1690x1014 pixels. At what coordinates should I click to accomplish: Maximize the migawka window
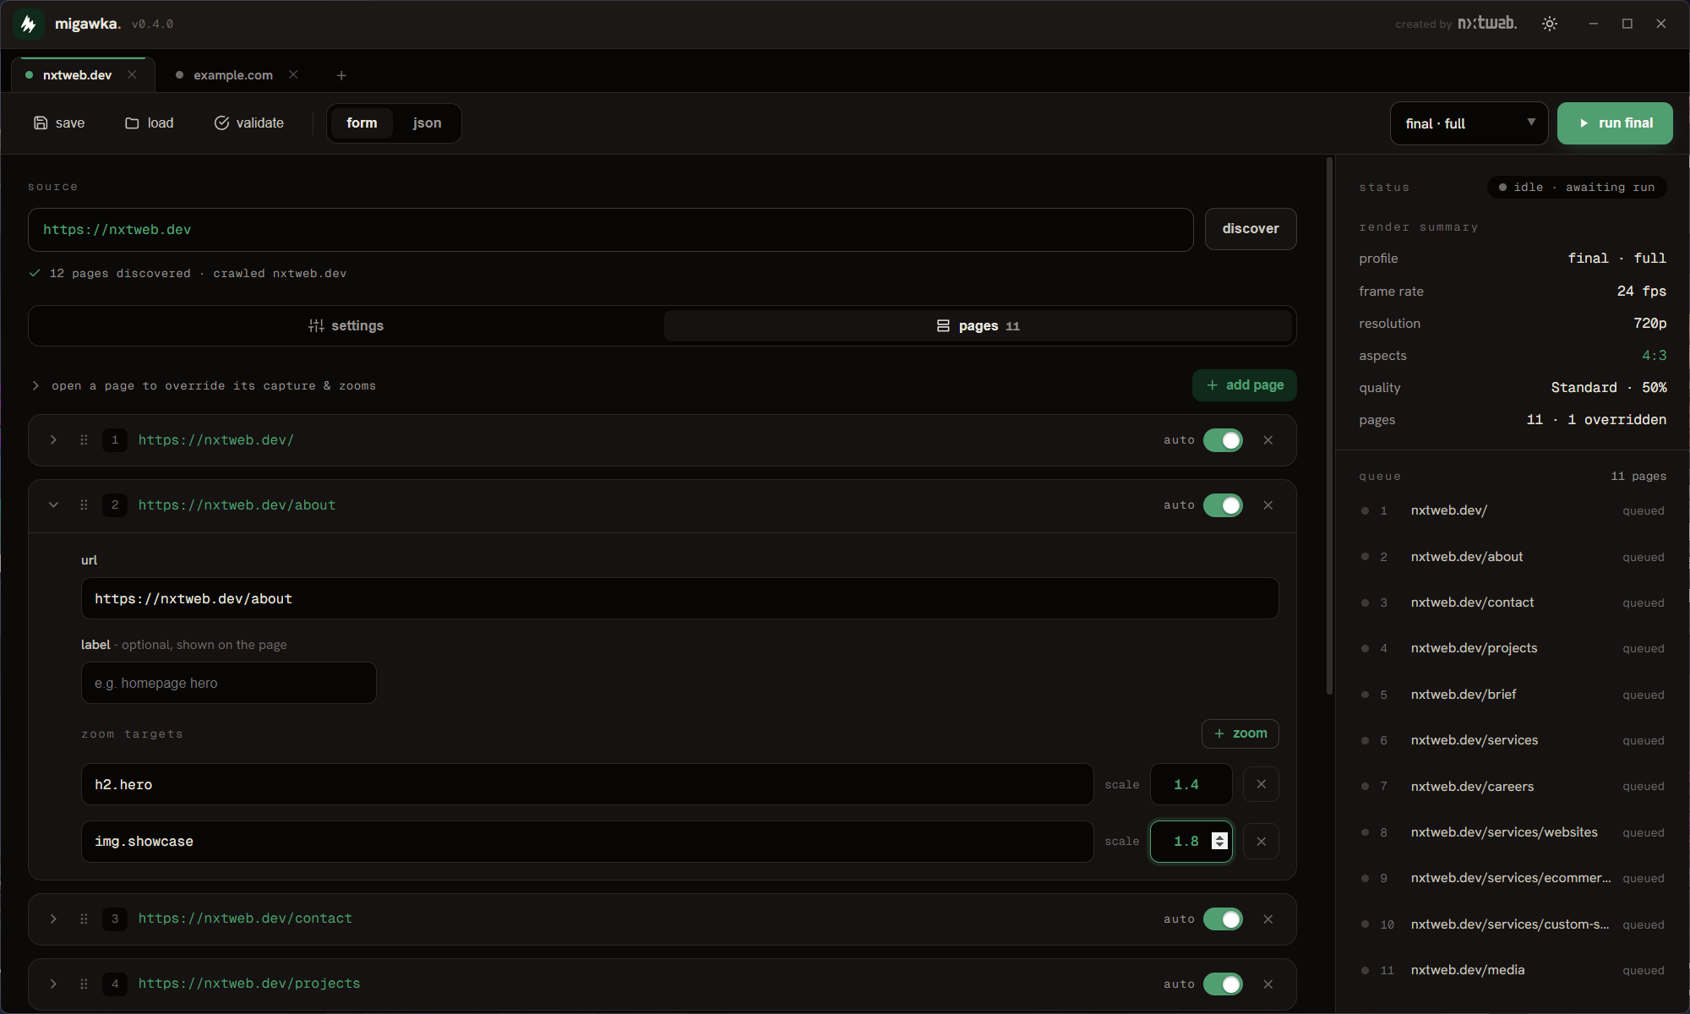click(x=1627, y=24)
